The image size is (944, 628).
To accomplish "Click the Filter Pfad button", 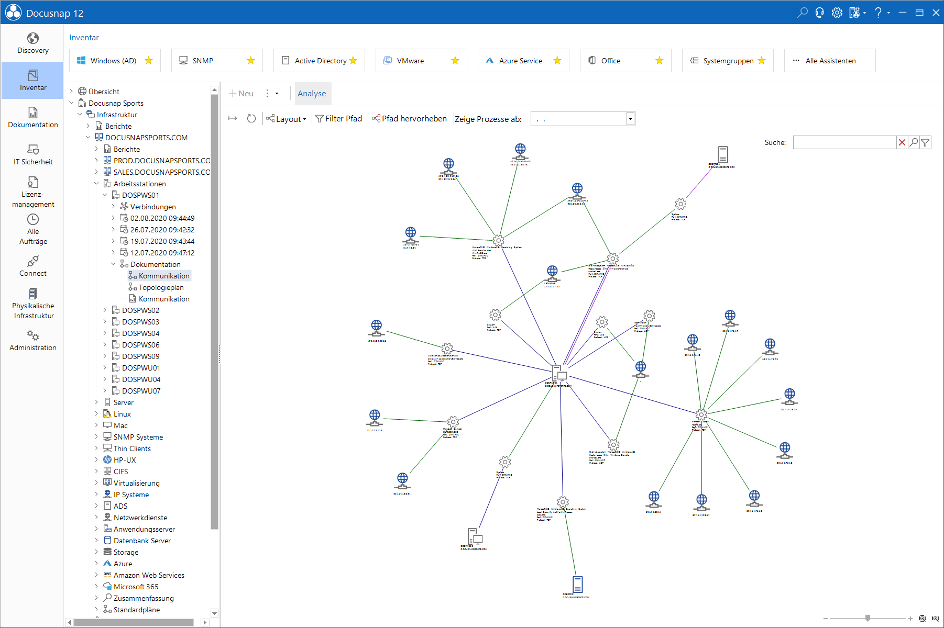I will click(339, 119).
